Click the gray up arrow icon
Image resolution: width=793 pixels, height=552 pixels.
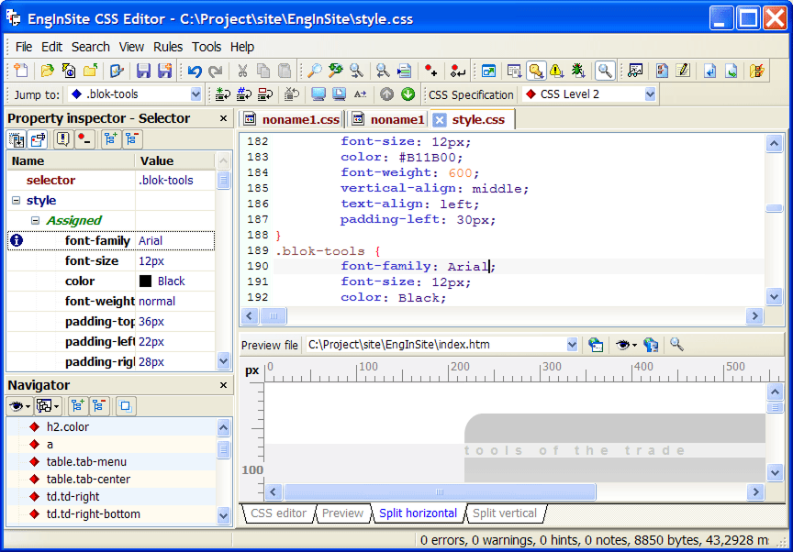[x=387, y=94]
